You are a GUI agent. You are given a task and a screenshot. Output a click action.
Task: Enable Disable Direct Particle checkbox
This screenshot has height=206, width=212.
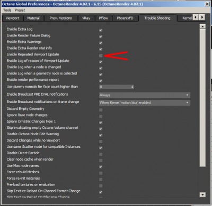[x=101, y=154]
